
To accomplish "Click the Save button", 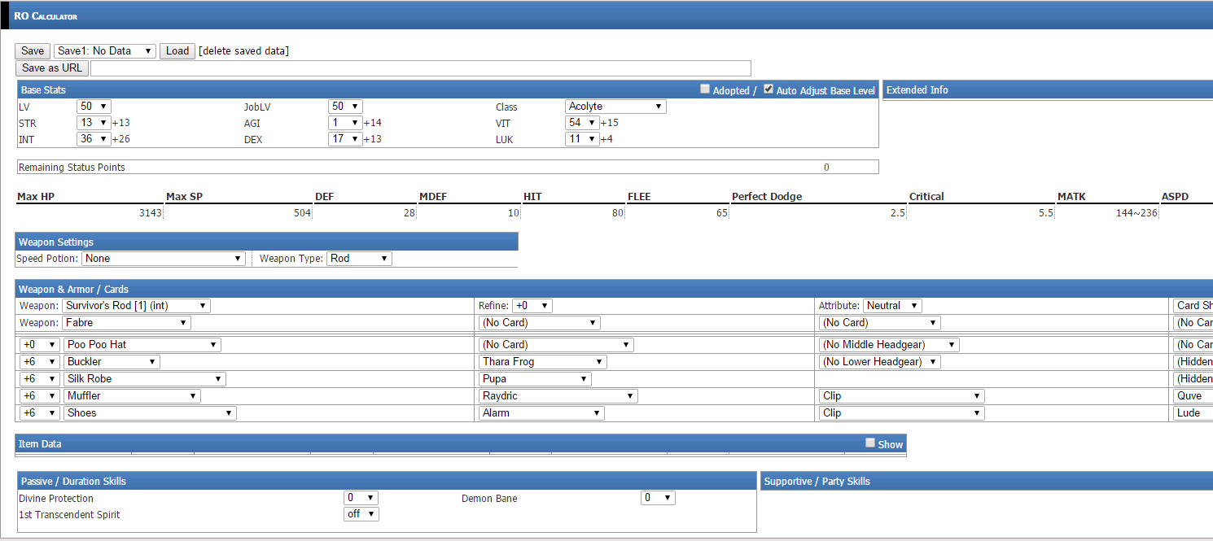I will tap(33, 51).
